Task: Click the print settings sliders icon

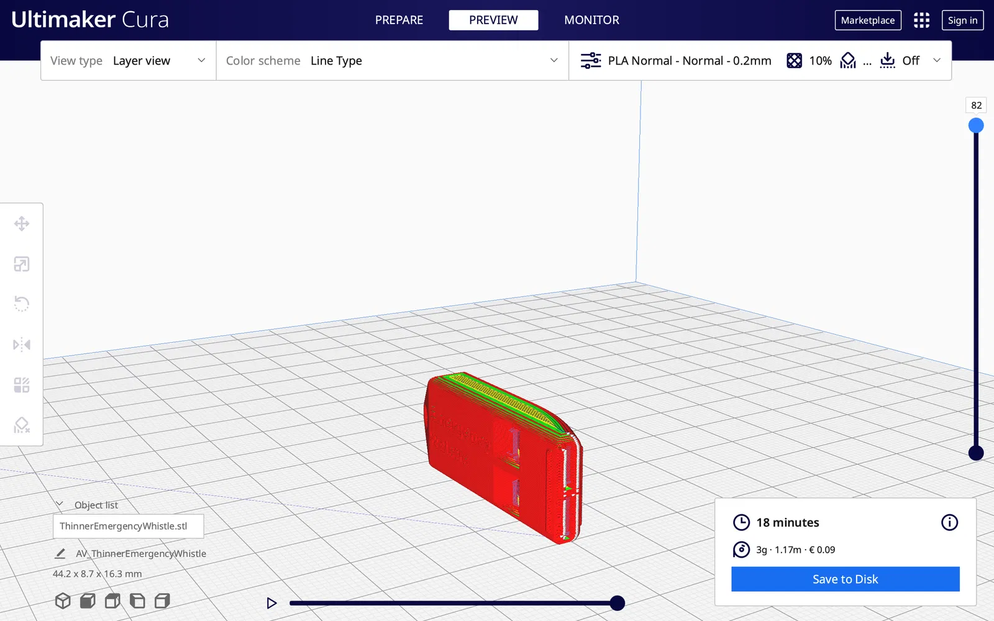Action: tap(591, 60)
